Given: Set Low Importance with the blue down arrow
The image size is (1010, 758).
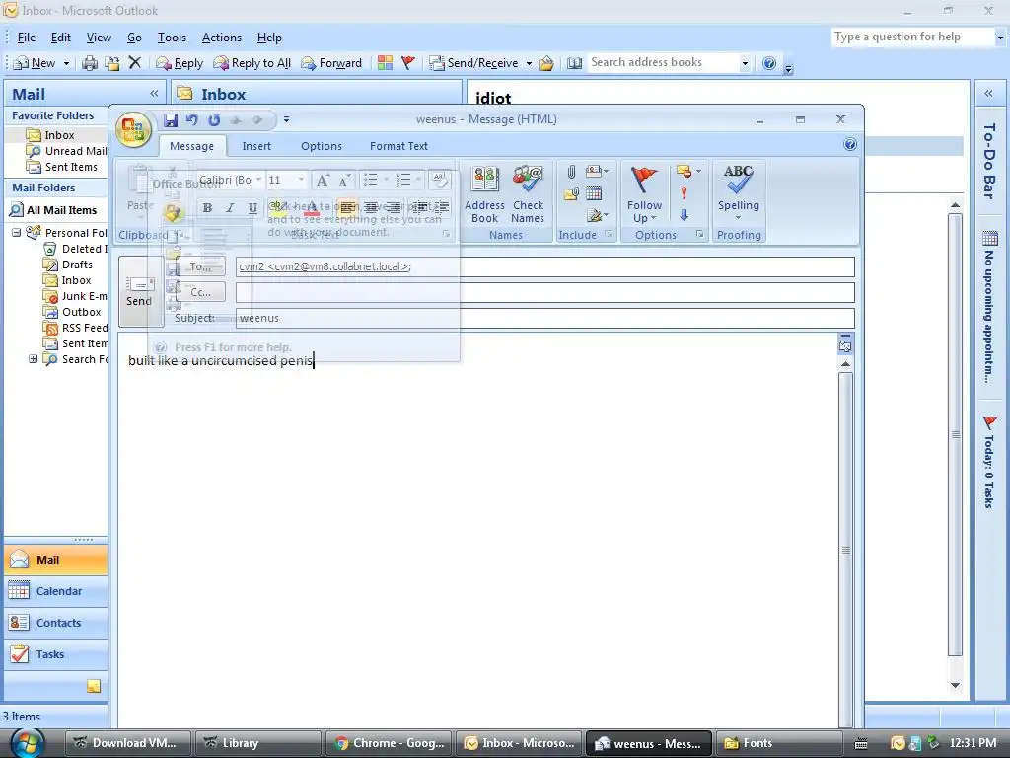Looking at the screenshot, I should (x=685, y=214).
